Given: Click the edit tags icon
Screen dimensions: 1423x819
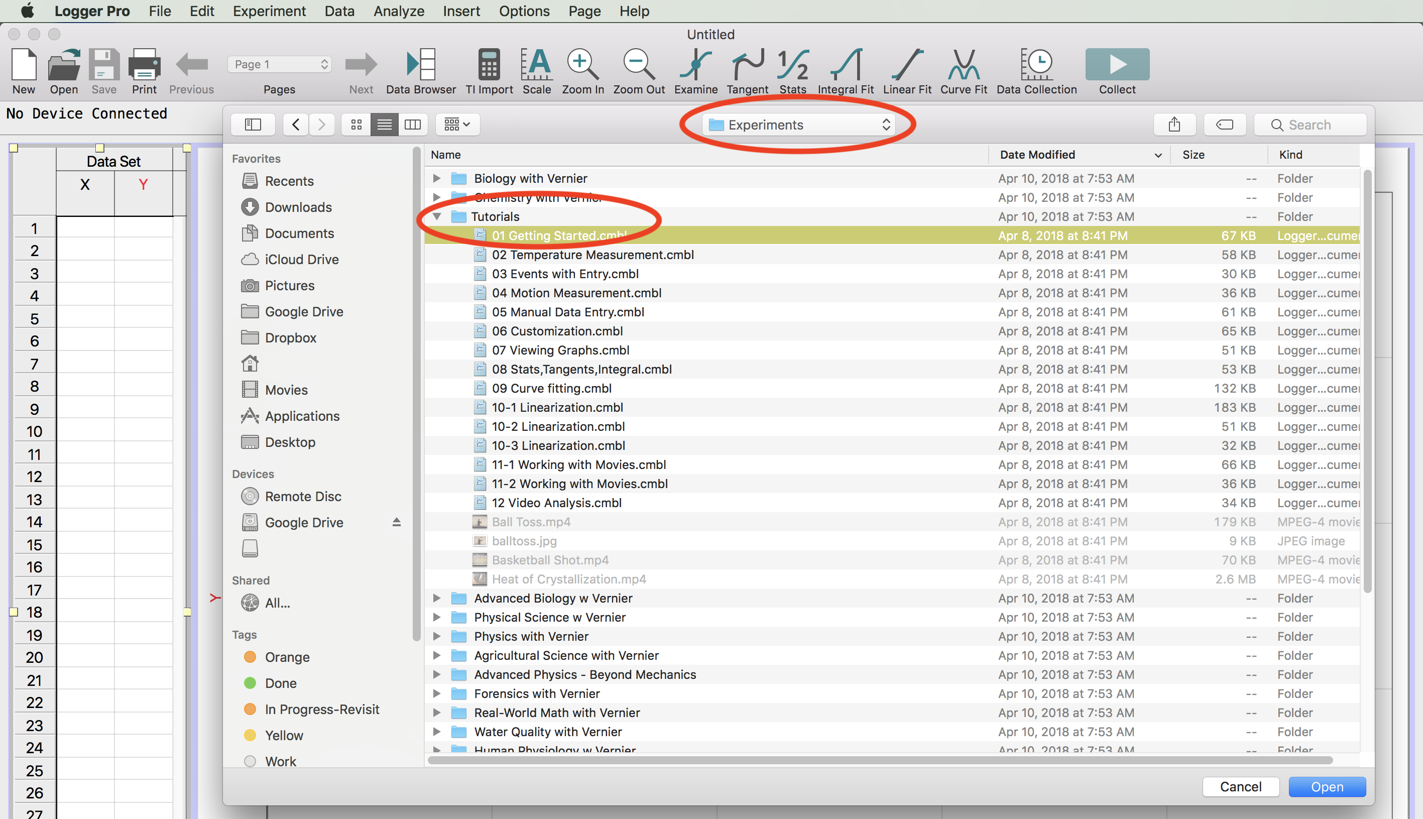Looking at the screenshot, I should 1225,125.
